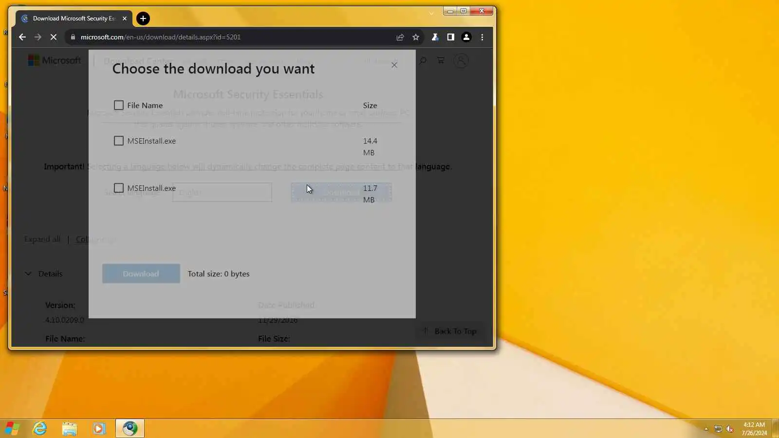The image size is (779, 438).
Task: Open File Explorer from the taskbar
Action: (70, 428)
